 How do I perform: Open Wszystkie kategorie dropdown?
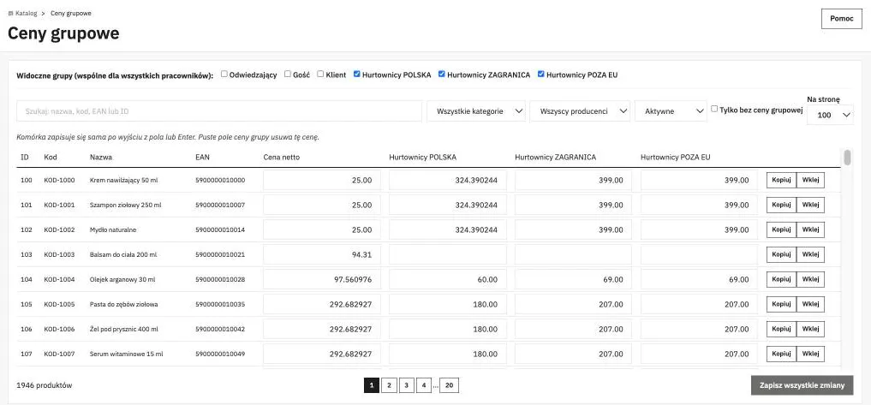tap(476, 111)
